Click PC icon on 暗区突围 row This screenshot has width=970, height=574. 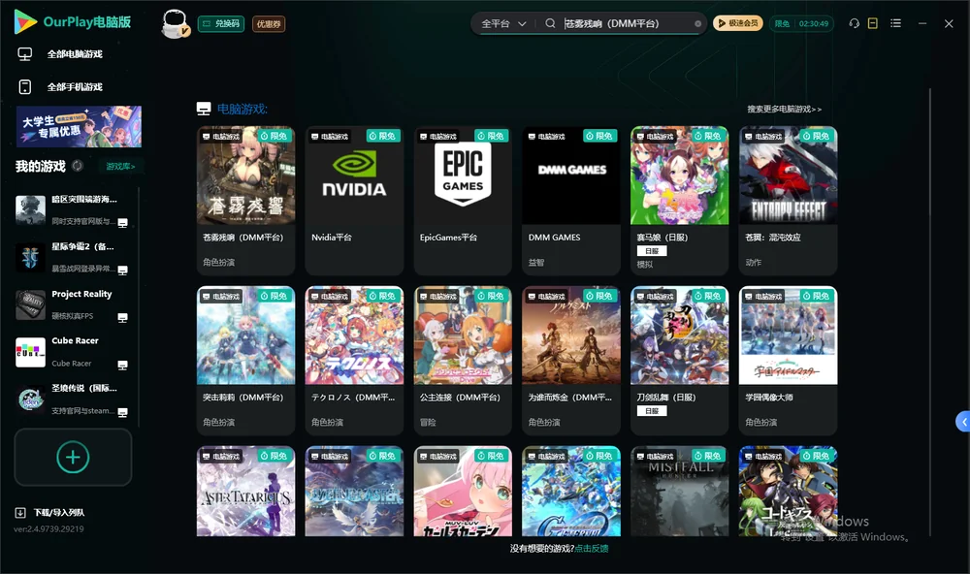pyautogui.click(x=122, y=223)
